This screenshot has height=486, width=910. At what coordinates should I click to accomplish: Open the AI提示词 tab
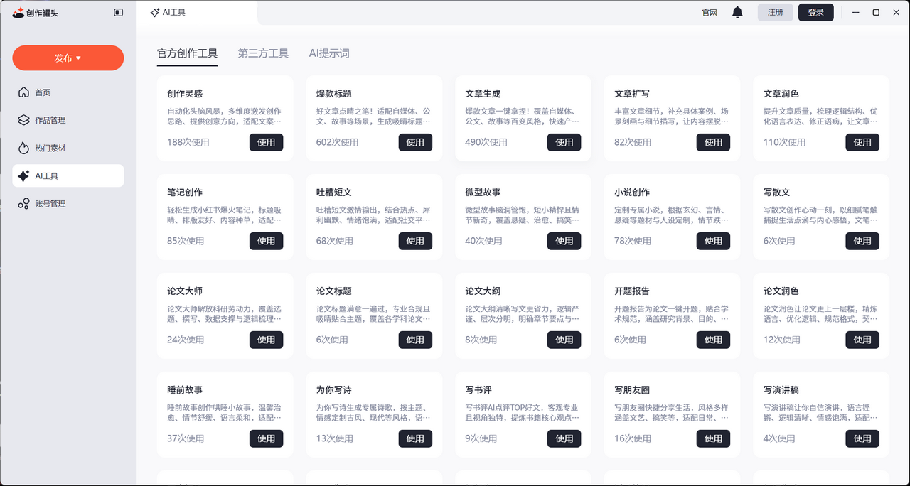coord(329,53)
